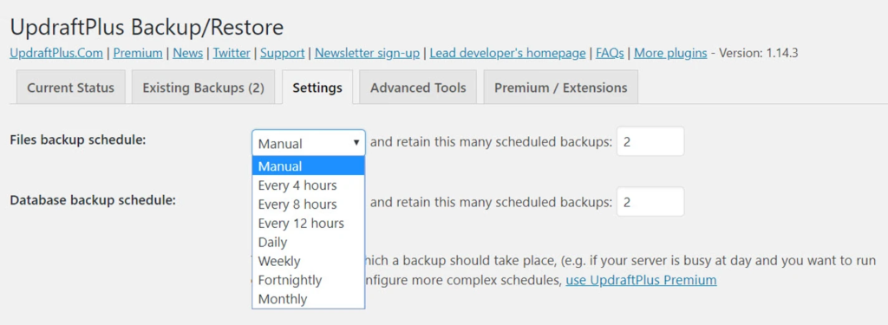Open the Lead developer's homepage link
888x325 pixels.
pyautogui.click(x=507, y=53)
